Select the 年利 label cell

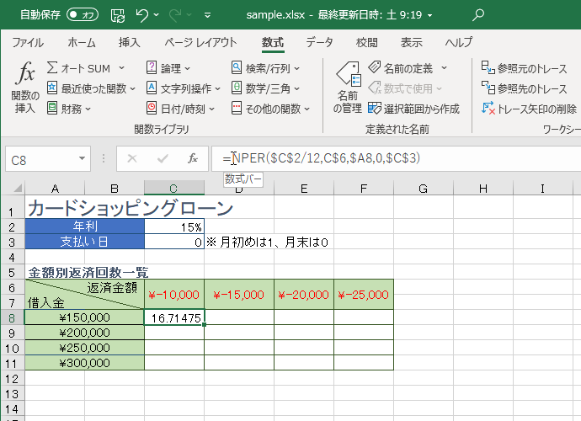click(x=85, y=226)
